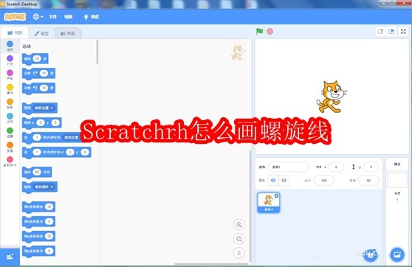This screenshot has width=412, height=267.
Task: Click the 15 field in turn clockwise block
Action: tap(44, 74)
